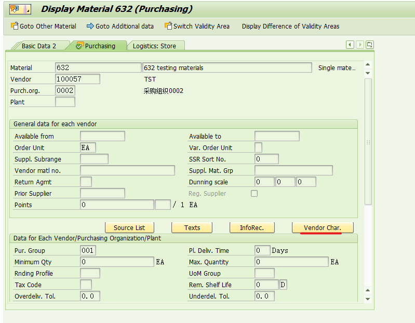Open the InfoRec. button
Image resolution: width=415 pixels, height=323 pixels.
point(252,228)
